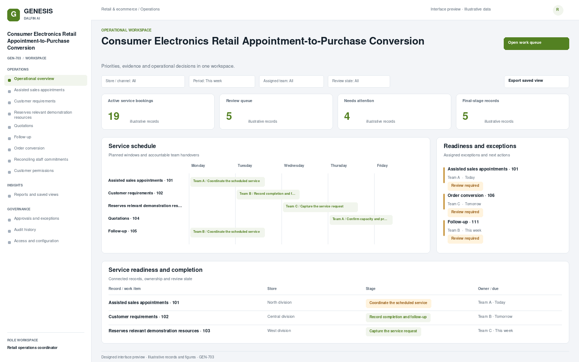
Task: Select Customer requirements in sidebar
Action: click(x=46, y=101)
